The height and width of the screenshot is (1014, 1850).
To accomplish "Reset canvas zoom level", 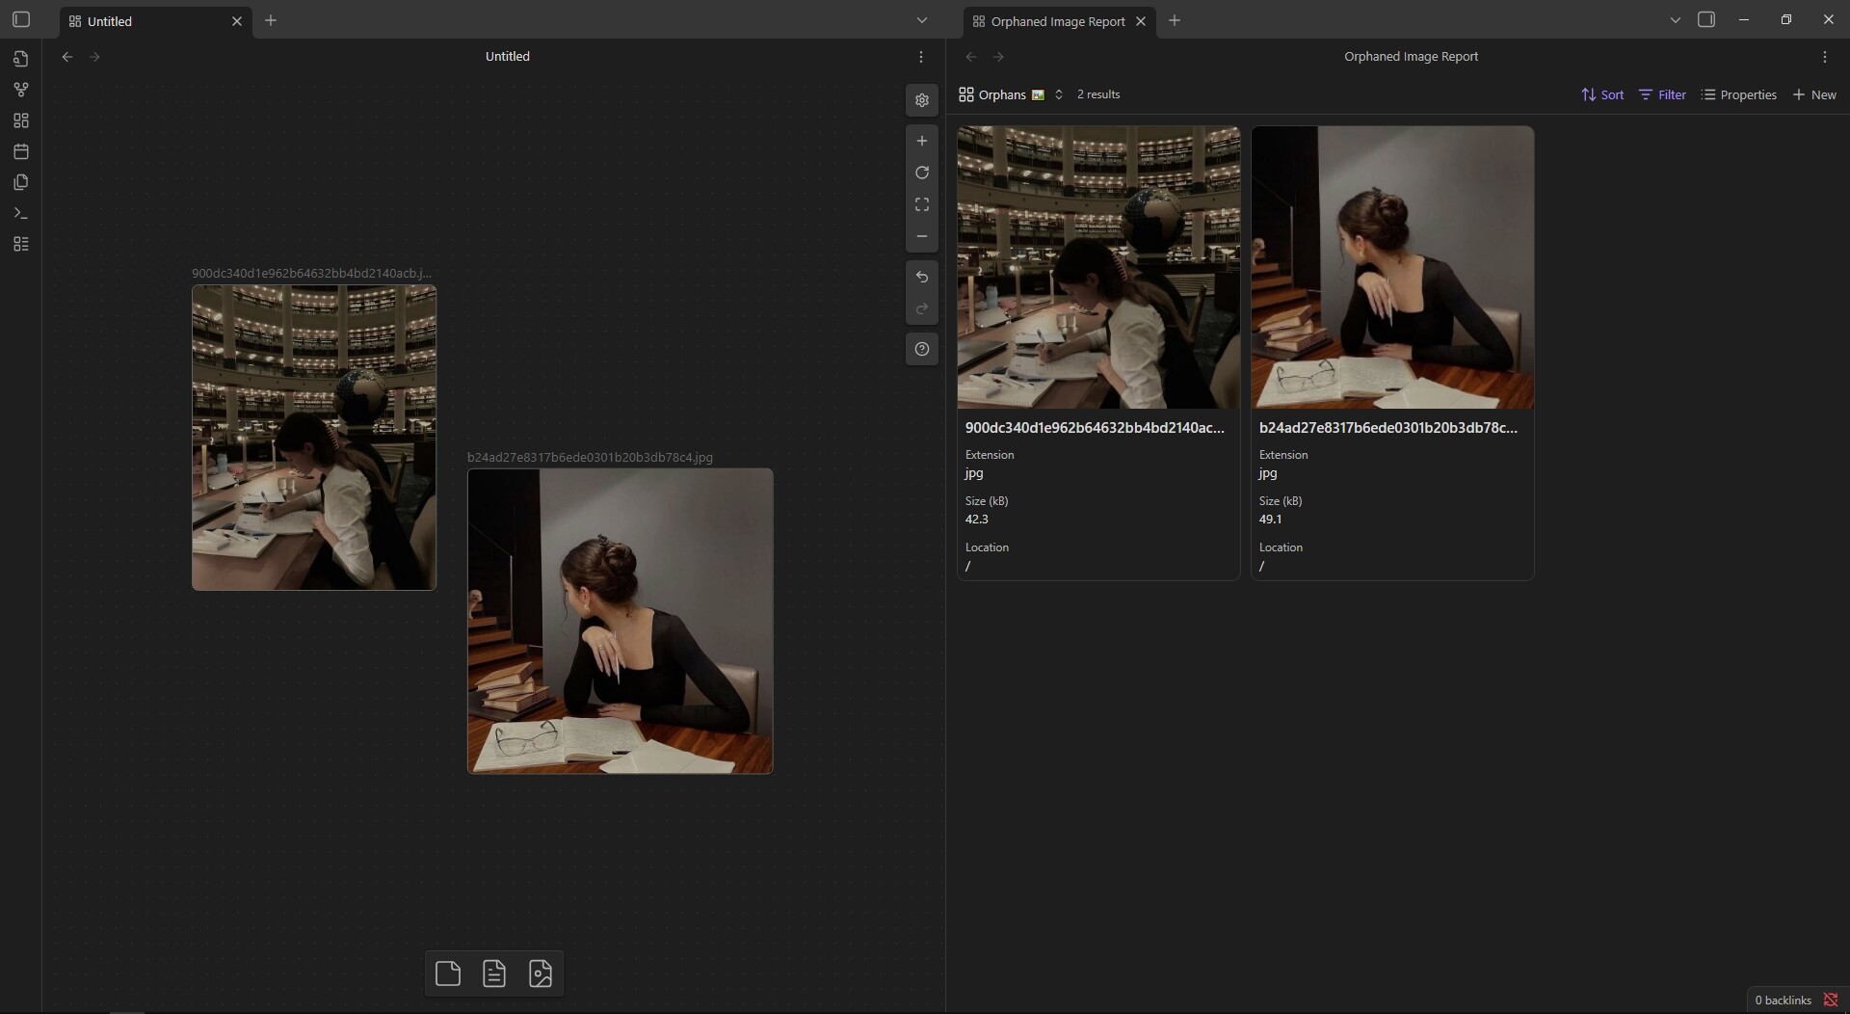I will pos(922,173).
